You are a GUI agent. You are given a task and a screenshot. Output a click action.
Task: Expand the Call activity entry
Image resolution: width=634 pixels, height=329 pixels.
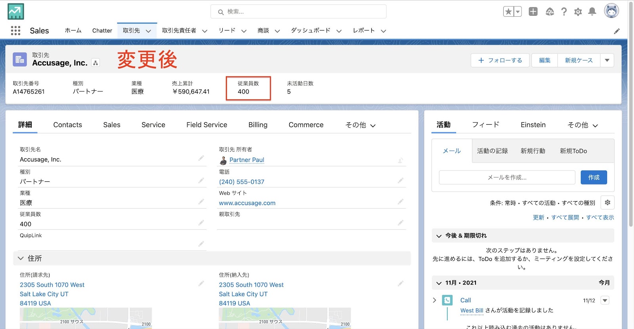(x=434, y=300)
